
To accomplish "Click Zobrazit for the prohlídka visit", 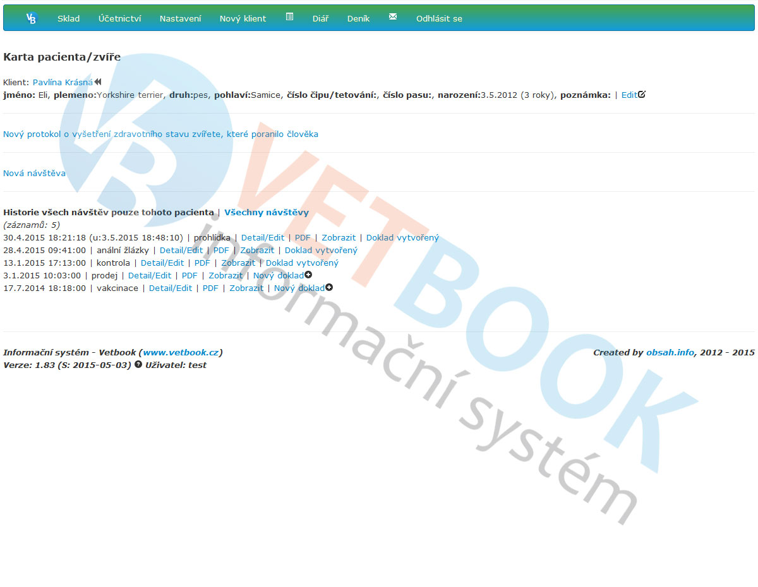I will [x=339, y=237].
